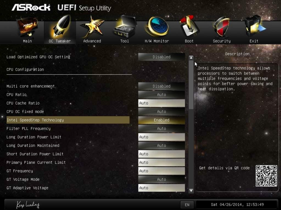Open GT Voltage Mode Auto dropdown
This screenshot has height=210, width=281.
pos(162,179)
